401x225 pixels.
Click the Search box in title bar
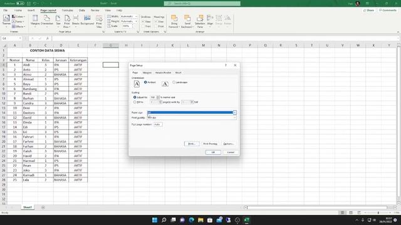click(x=202, y=4)
